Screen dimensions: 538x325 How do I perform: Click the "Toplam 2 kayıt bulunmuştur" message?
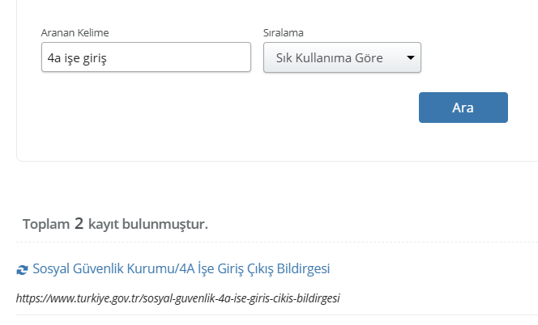point(115,224)
